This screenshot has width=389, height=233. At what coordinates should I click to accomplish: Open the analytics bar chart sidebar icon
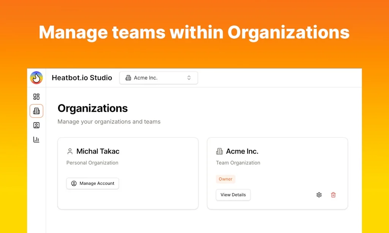tap(36, 139)
